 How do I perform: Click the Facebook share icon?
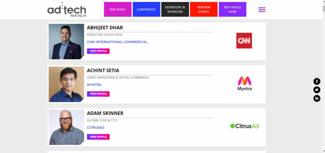[x=317, y=81]
